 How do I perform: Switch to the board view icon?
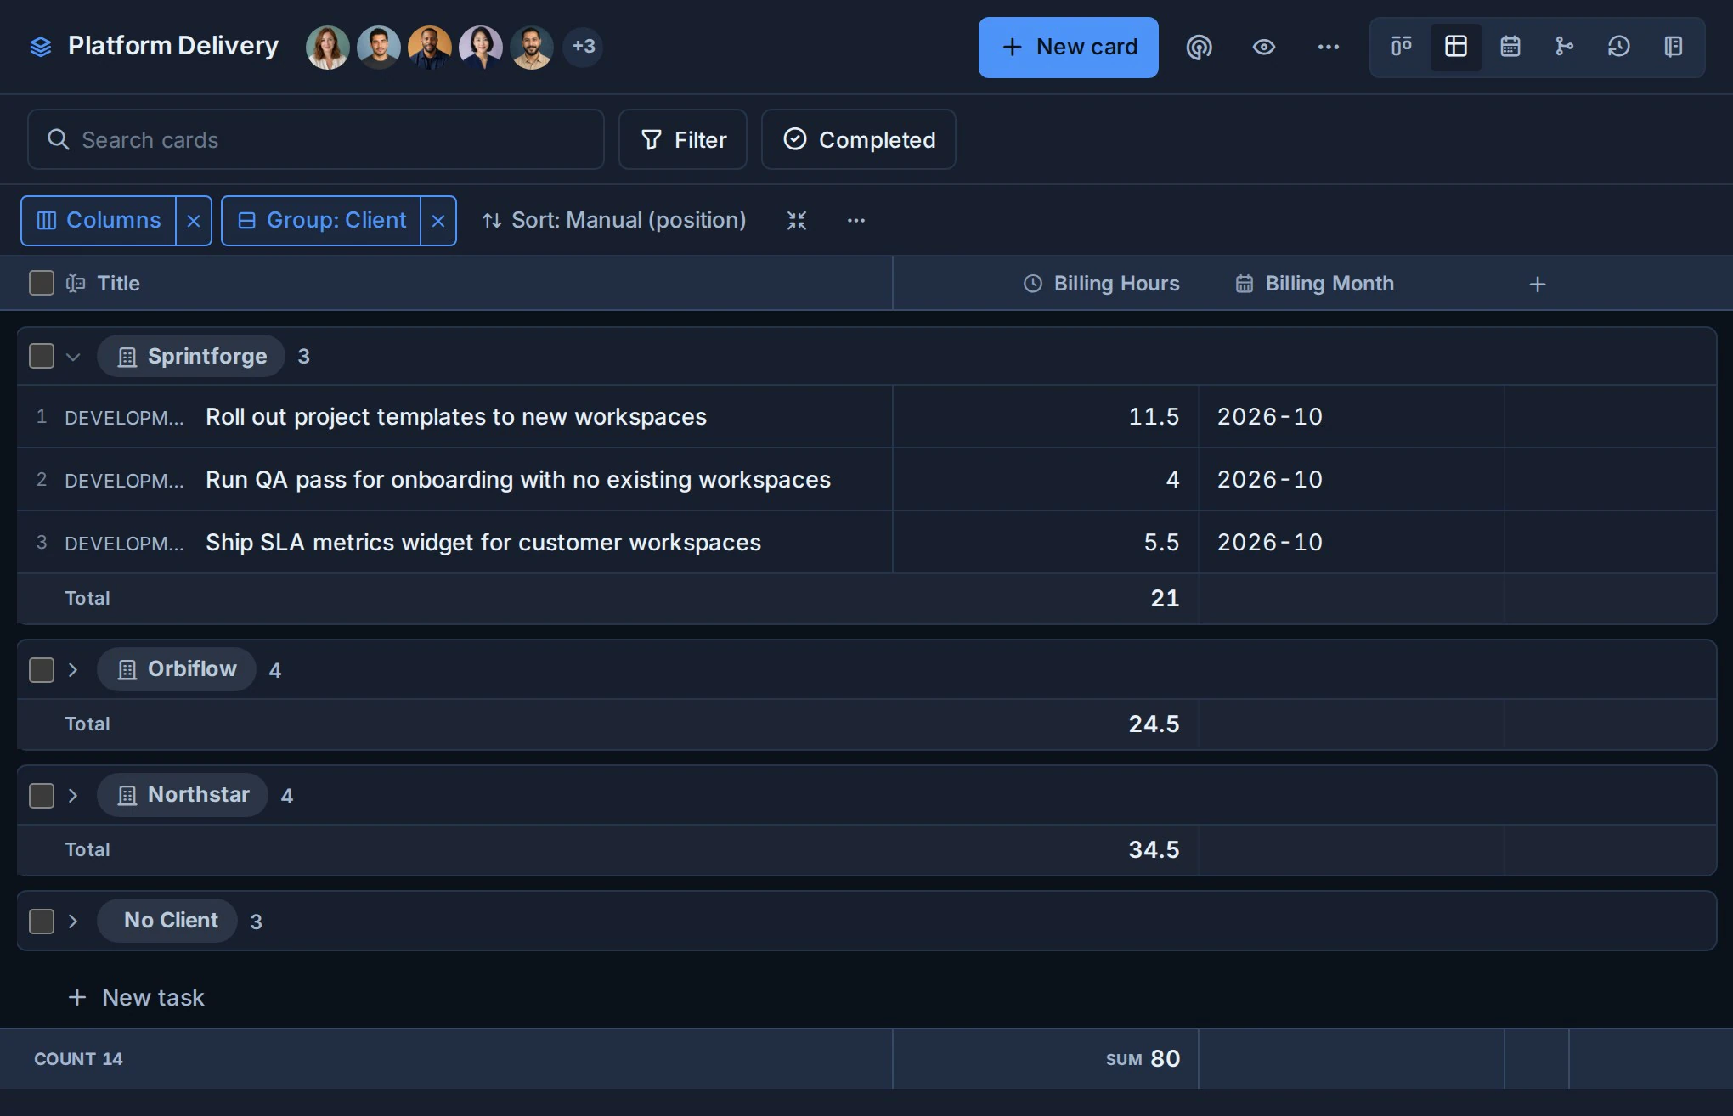[1401, 46]
